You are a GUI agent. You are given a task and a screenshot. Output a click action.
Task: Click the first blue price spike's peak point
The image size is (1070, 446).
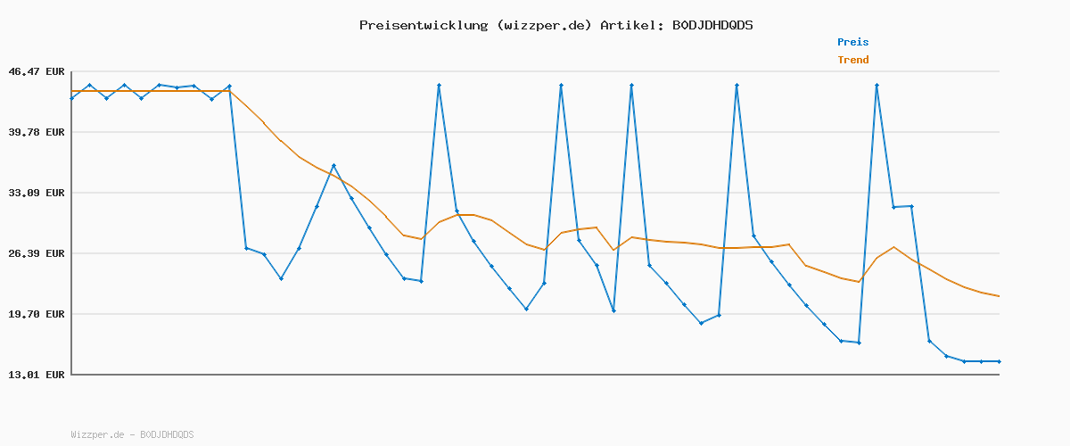(439, 85)
